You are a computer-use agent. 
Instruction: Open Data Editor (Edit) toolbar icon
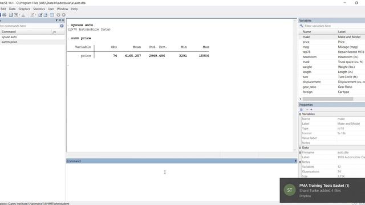[40, 15]
